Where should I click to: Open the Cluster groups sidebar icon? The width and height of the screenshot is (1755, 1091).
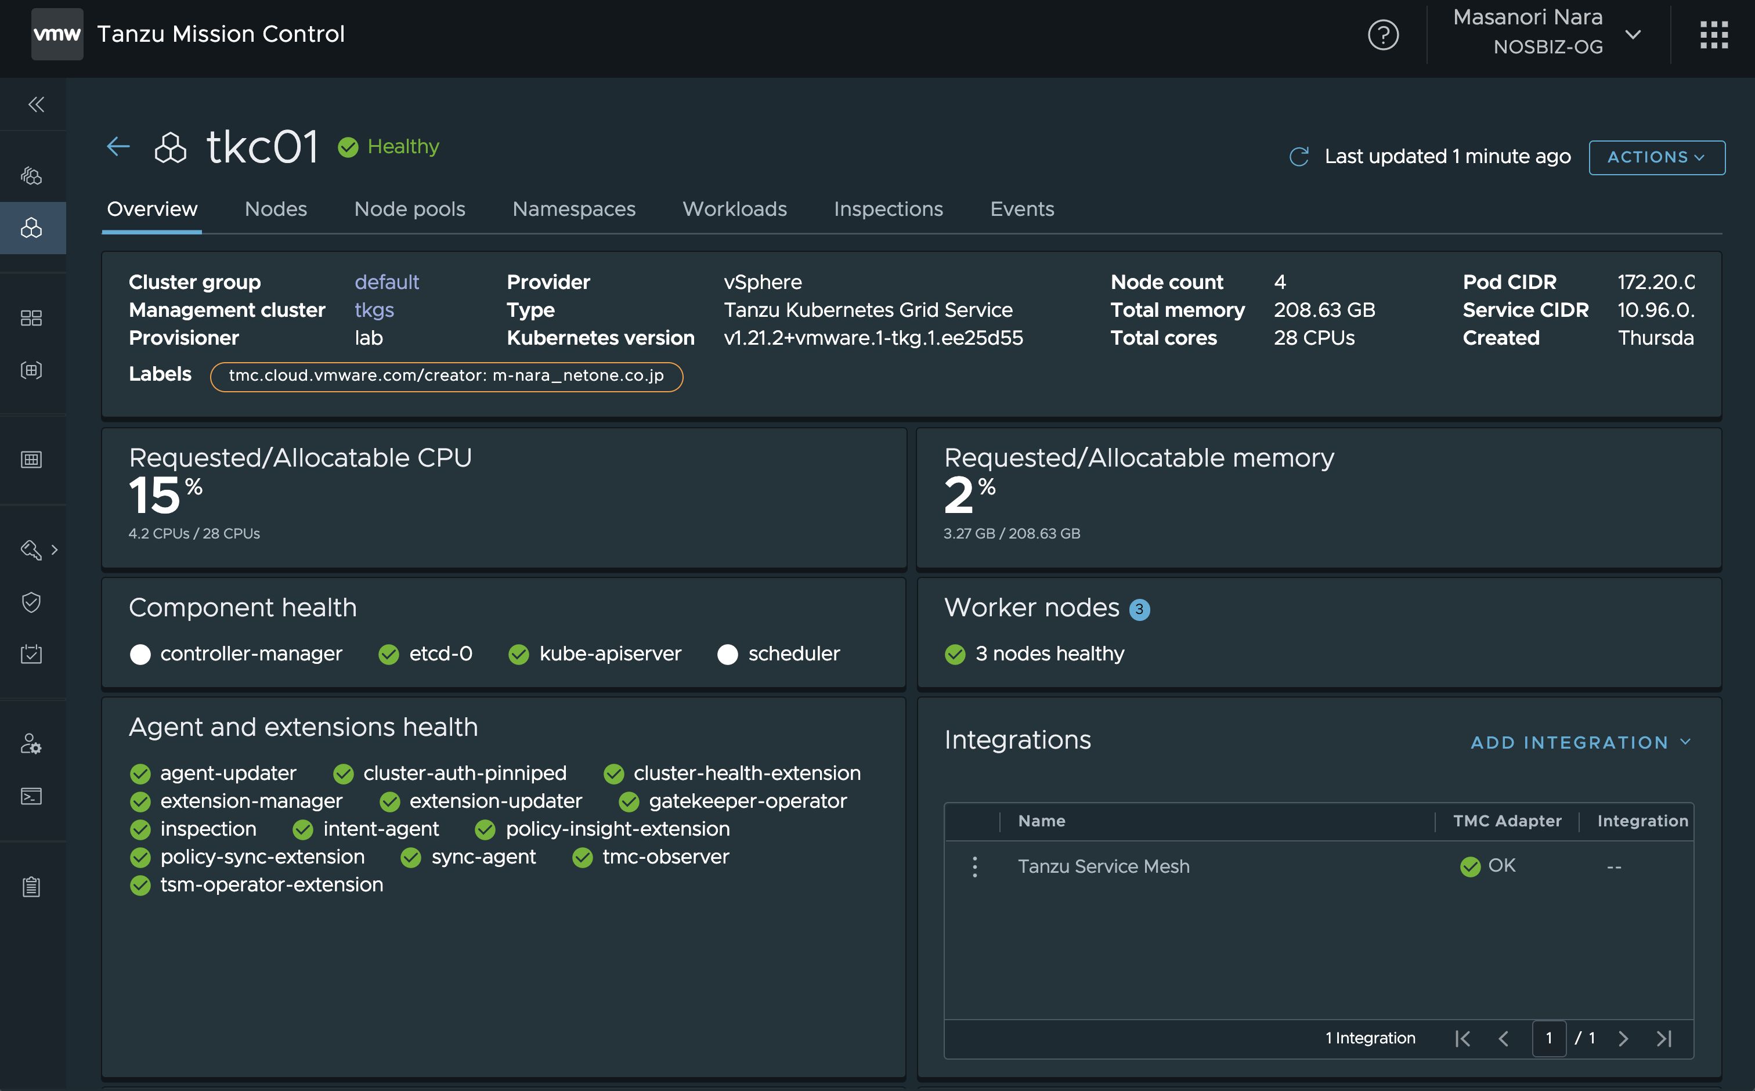coord(31,175)
